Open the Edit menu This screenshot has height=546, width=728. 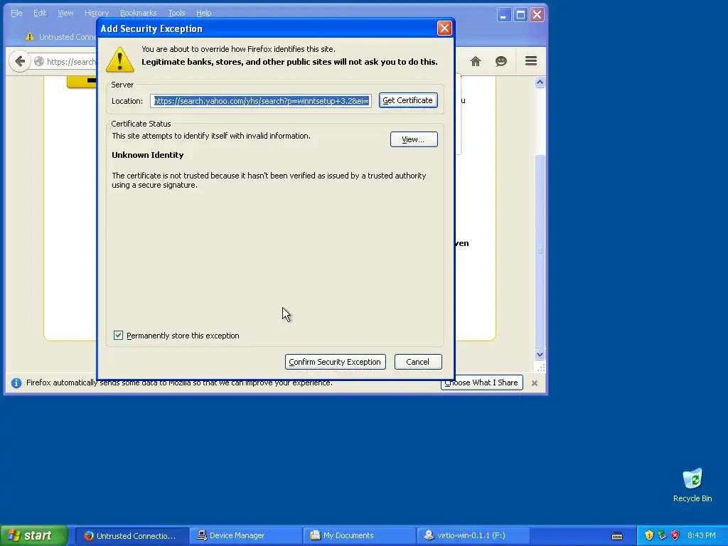[x=40, y=13]
